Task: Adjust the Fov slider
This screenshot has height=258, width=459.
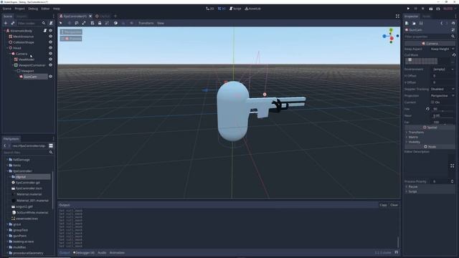Action: coord(443,111)
